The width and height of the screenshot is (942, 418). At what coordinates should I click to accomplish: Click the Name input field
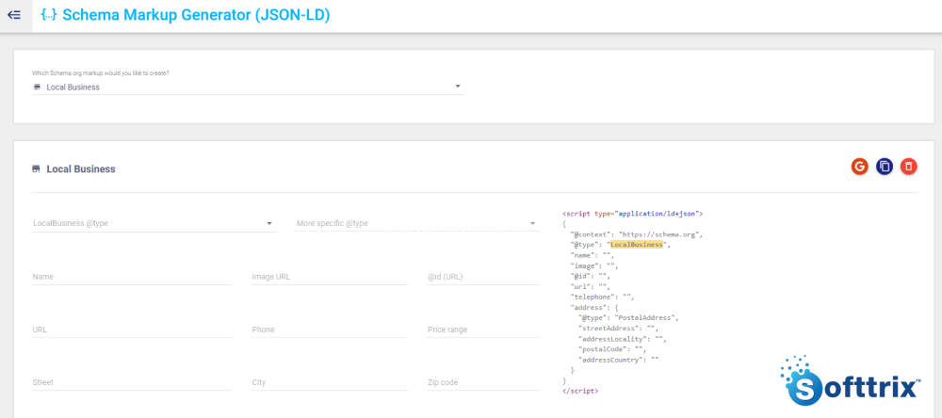point(132,277)
